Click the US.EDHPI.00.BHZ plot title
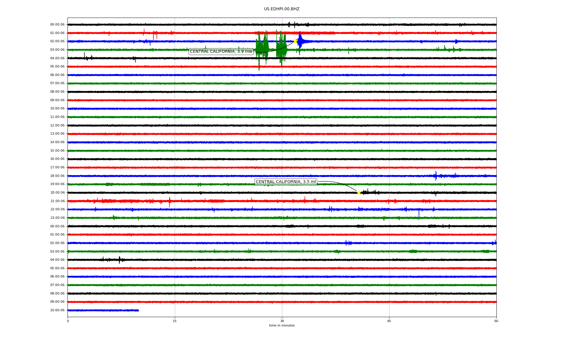Image resolution: width=564 pixels, height=352 pixels. coord(282,9)
